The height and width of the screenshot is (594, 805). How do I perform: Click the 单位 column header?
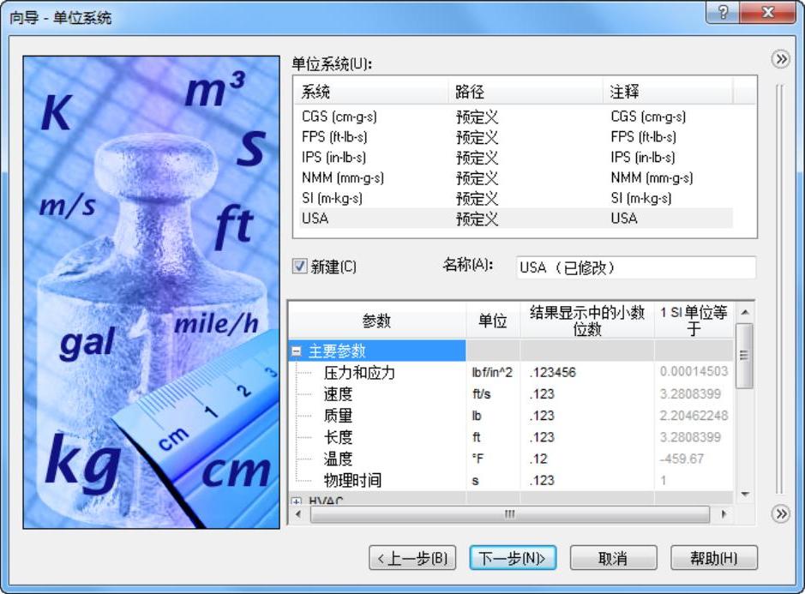pyautogui.click(x=493, y=321)
